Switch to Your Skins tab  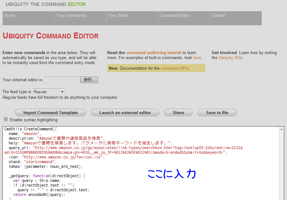click(x=118, y=16)
